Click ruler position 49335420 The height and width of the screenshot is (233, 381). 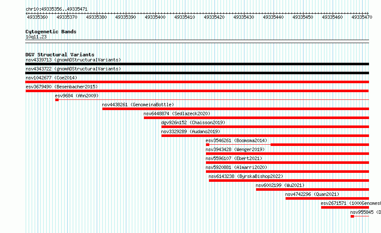click(214, 17)
